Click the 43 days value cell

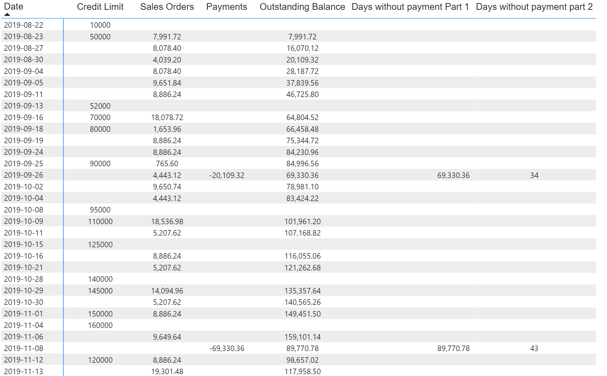[x=534, y=348]
